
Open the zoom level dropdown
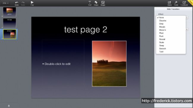tap(6, 3)
